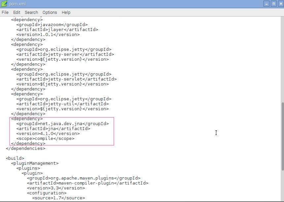Screen dimensions: 284x202
Task: Click the configuration tag line
Action: (47, 193)
